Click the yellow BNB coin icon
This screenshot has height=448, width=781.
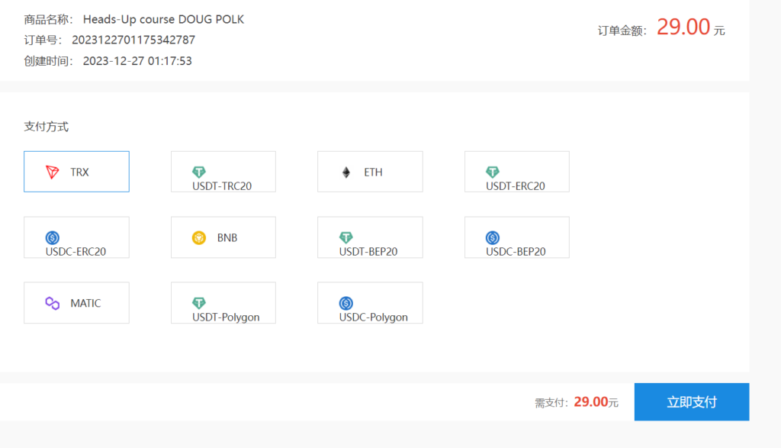[x=199, y=237]
